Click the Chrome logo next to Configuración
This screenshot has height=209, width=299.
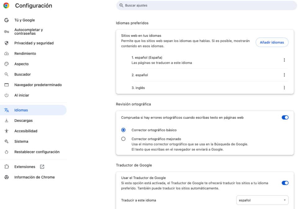(6, 6)
